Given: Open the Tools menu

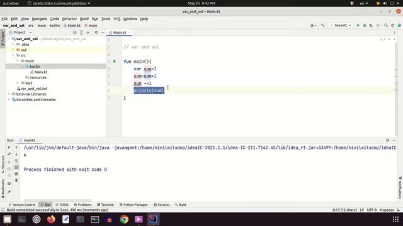Looking at the screenshot, I should coord(106,19).
